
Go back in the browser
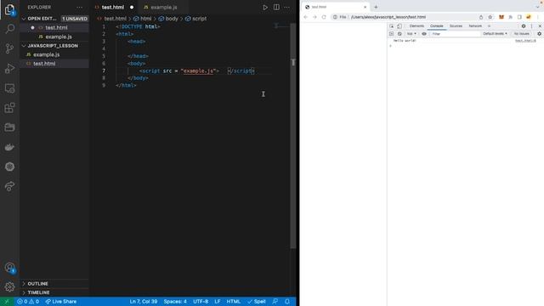point(306,17)
